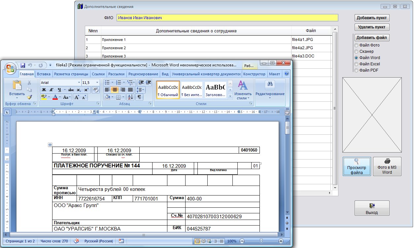414x248 pixels.
Task: Select the Файл Фото radio button
Action: (x=356, y=45)
